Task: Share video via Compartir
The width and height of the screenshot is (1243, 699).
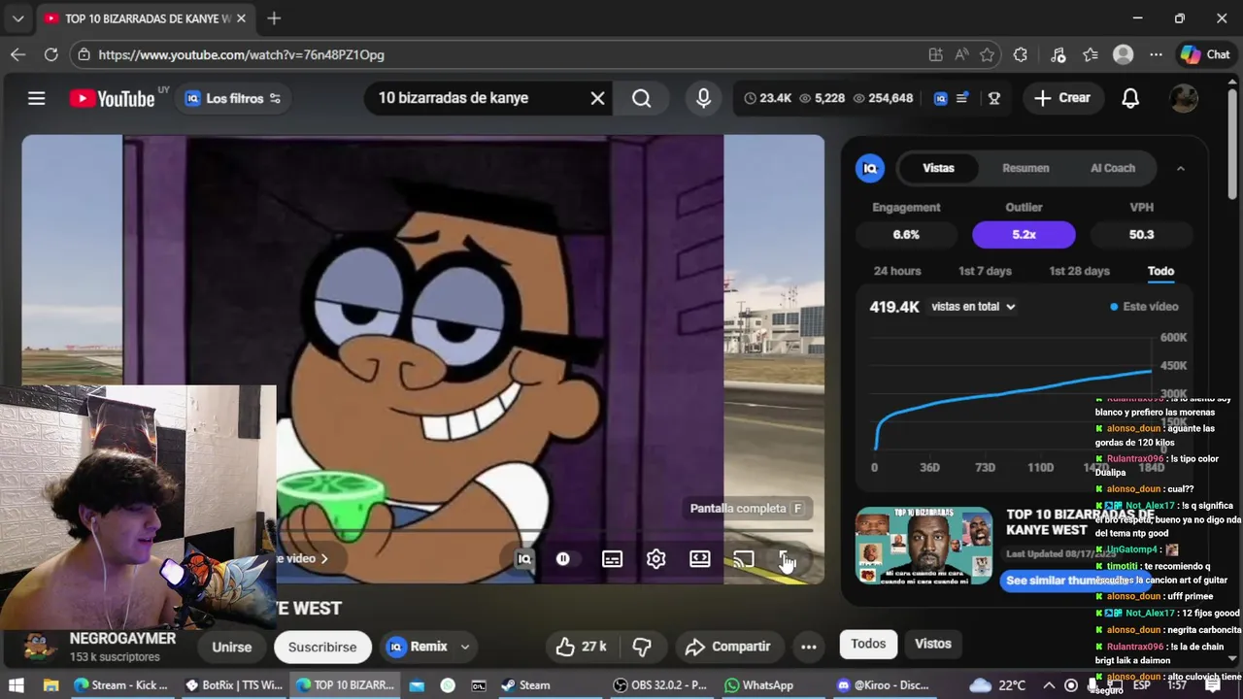Action: click(728, 647)
